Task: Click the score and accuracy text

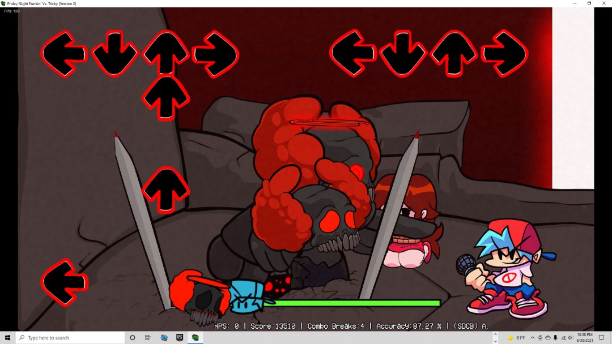Action: 351,326
